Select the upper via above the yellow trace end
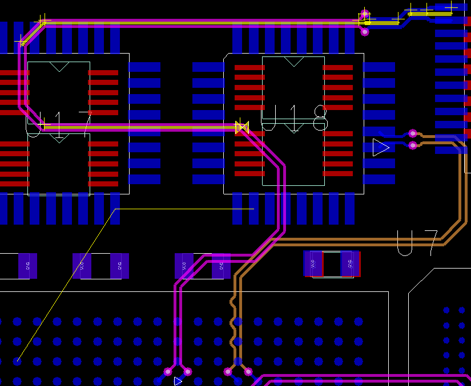Viewport: 471px width, 386px height. [365, 14]
